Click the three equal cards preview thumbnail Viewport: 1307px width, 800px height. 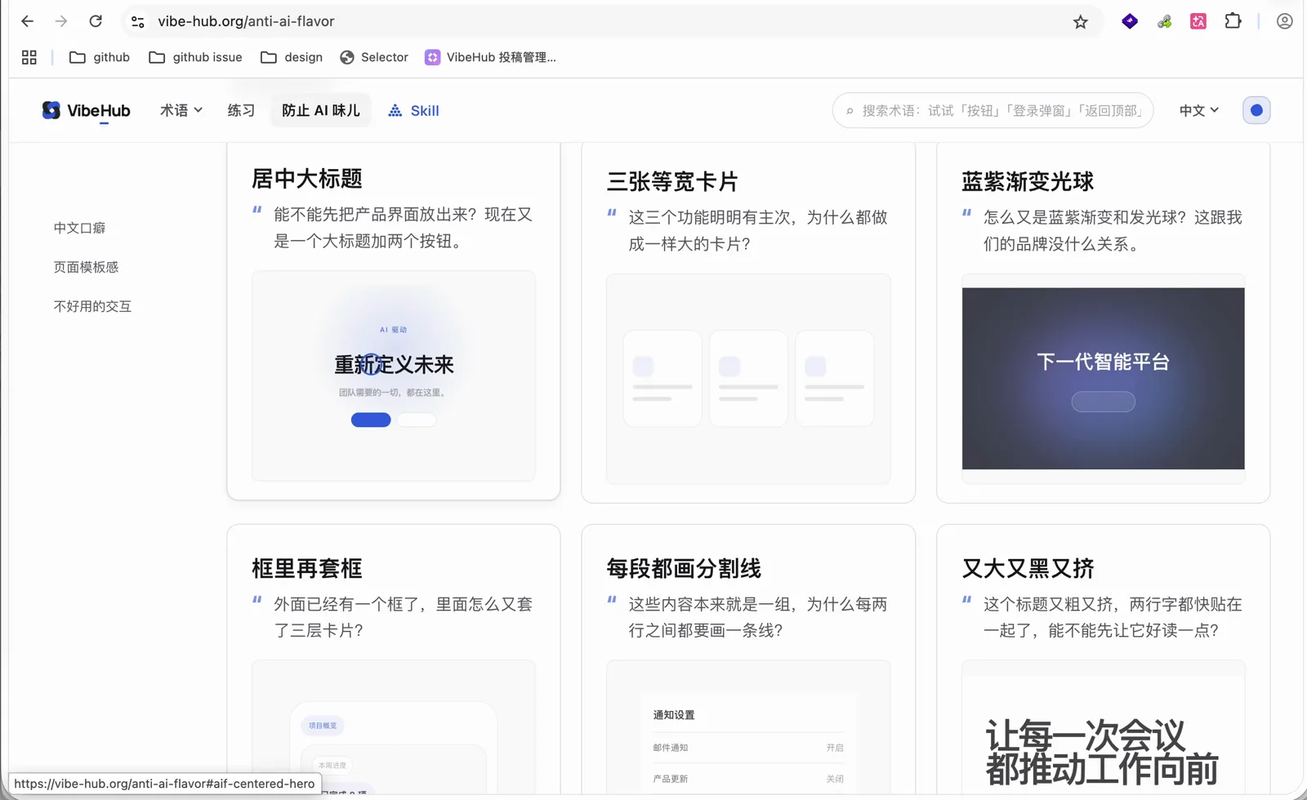(x=748, y=379)
